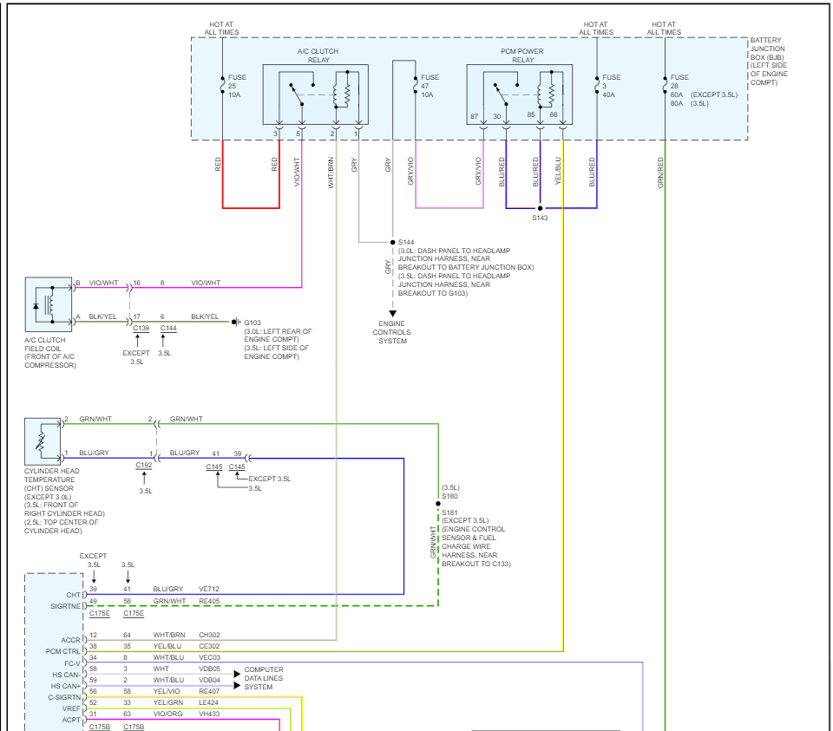Select the Fuse 47 10A symbol
This screenshot has width=833, height=731.
(x=415, y=87)
